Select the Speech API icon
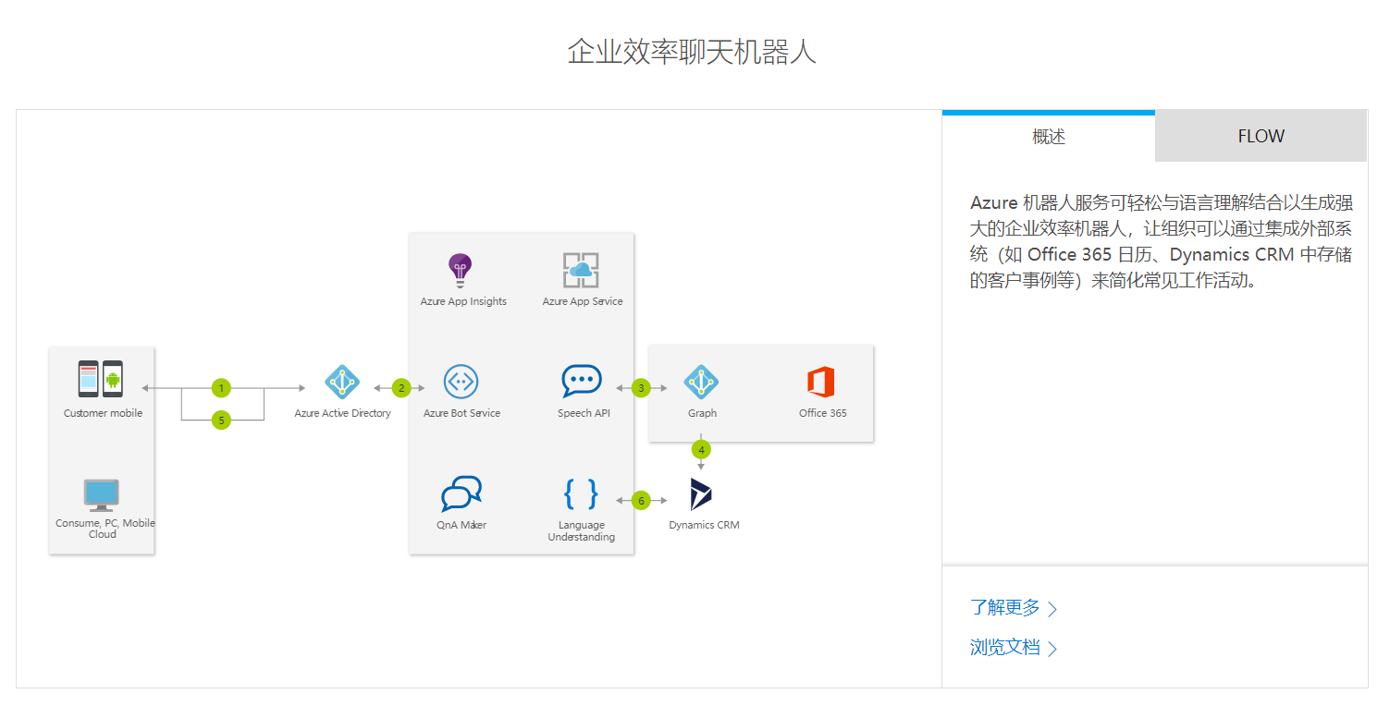The height and width of the screenshot is (706, 1390). point(582,380)
